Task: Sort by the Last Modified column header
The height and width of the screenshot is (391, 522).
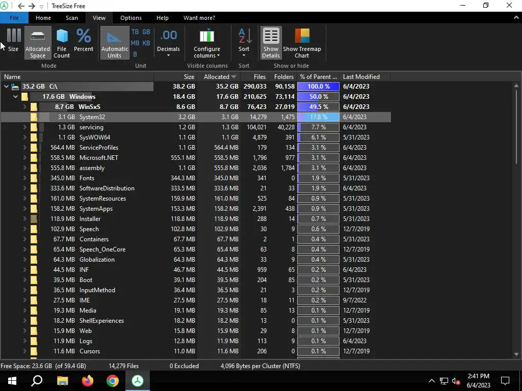Action: [x=365, y=77]
